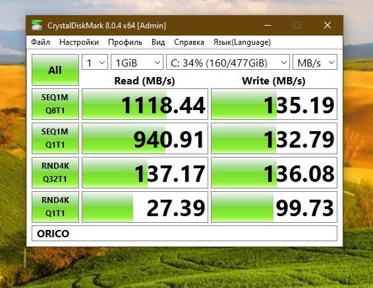This screenshot has width=373, height=288.
Task: Run the RND4K Q1T1 benchmark
Action: click(x=55, y=207)
